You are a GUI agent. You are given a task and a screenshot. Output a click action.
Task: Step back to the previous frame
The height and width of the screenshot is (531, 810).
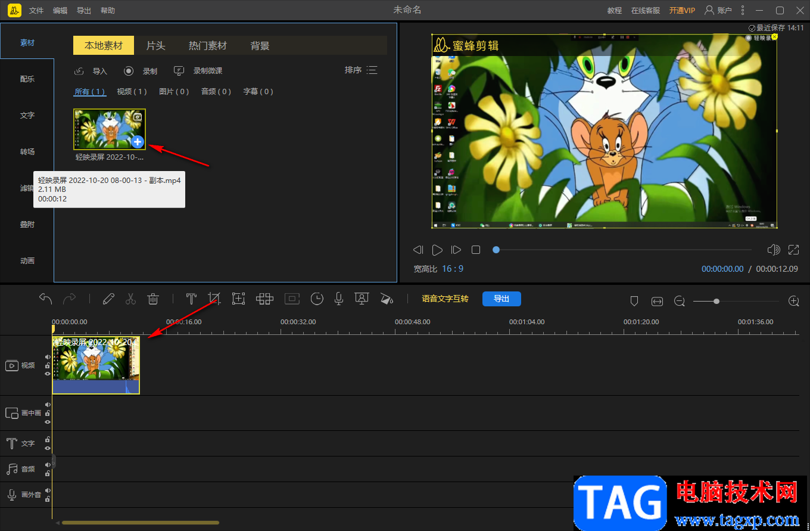418,250
